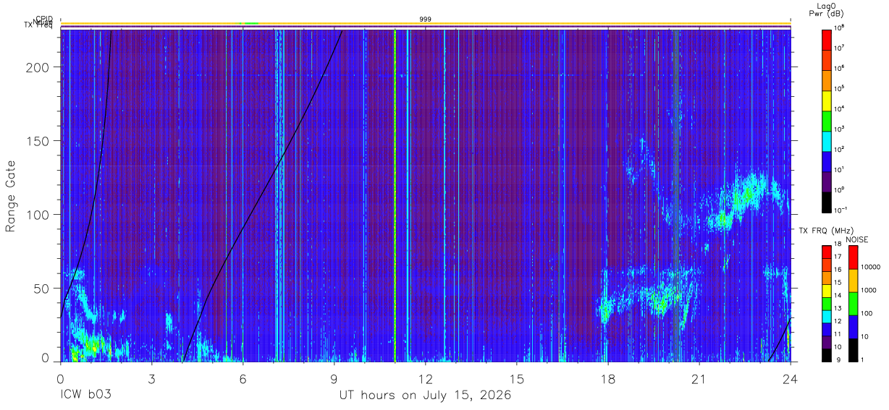
Task: Select the cyan segment of TX FRQ colorbar
Action: [x=827, y=317]
